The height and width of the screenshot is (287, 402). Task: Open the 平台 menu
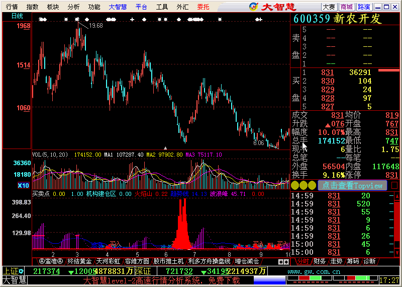point(142,7)
